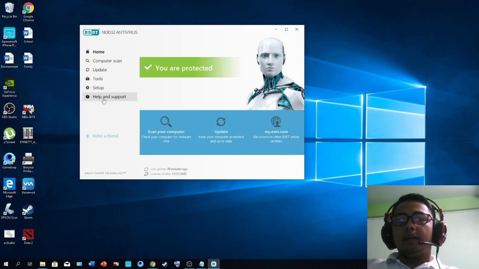Viewport: 479px width, 269px height.
Task: Select the Environment Word document icon
Action: point(9,61)
